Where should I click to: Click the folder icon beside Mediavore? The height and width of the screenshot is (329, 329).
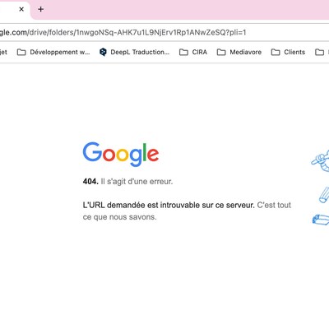point(221,52)
